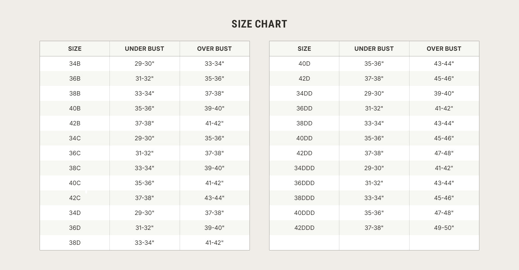519x270 pixels.
Task: Select the 34DDD size cell
Action: pyautogui.click(x=304, y=168)
